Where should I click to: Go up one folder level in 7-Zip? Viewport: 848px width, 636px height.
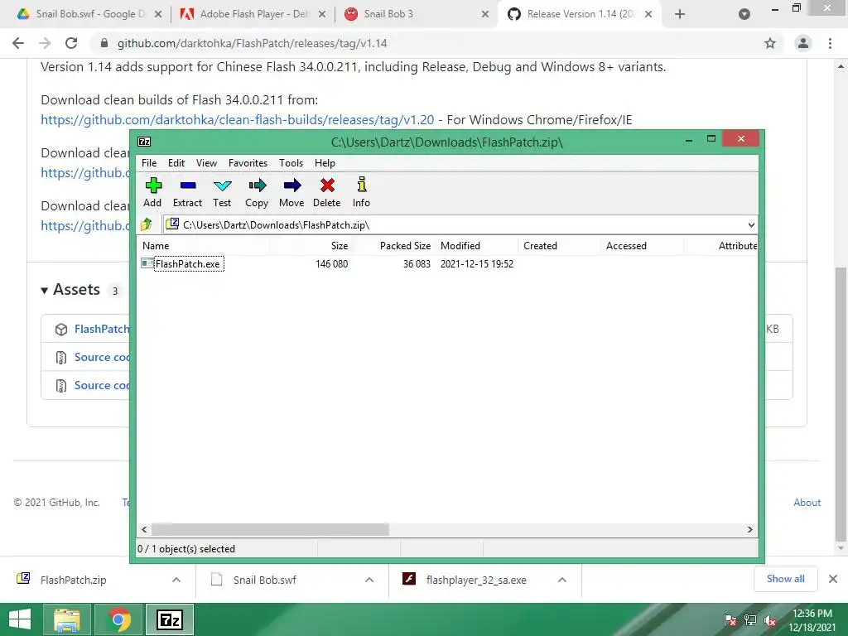pyautogui.click(x=147, y=224)
